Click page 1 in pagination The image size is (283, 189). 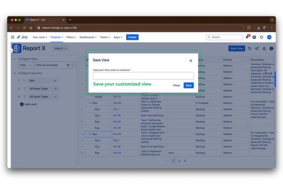(x=174, y=161)
